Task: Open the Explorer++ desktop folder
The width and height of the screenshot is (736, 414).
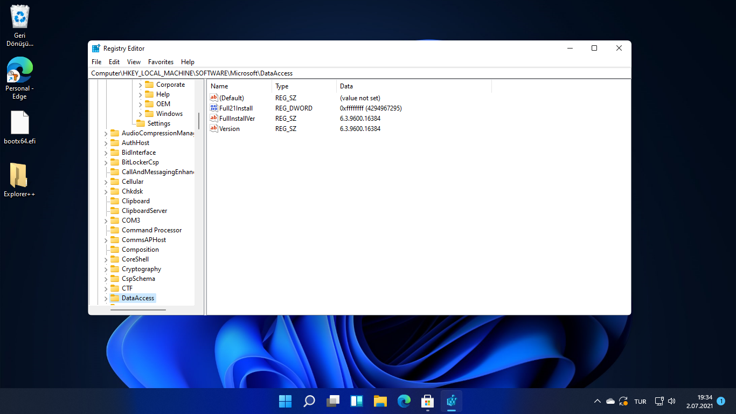Action: [x=20, y=180]
